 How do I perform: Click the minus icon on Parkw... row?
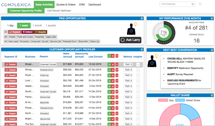117,97
